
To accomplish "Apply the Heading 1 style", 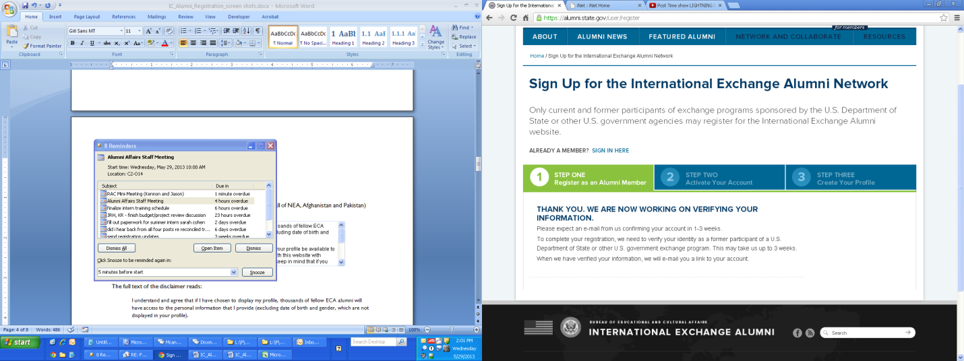I will (x=342, y=36).
